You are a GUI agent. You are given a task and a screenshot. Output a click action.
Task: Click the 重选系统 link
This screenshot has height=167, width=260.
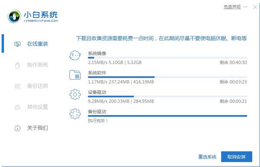[207, 157]
